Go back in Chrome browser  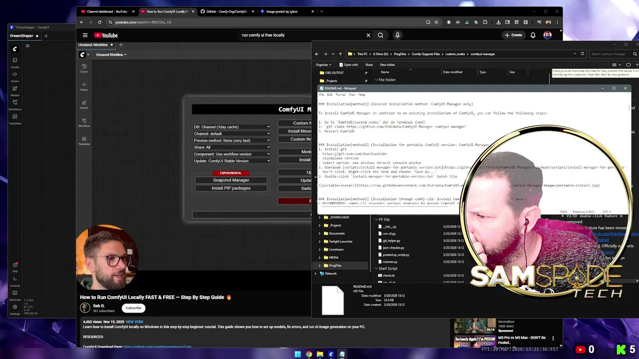81,22
